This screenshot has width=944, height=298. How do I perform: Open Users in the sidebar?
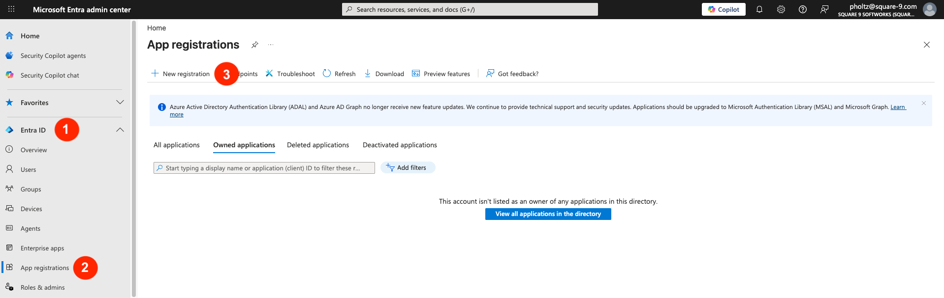point(28,170)
